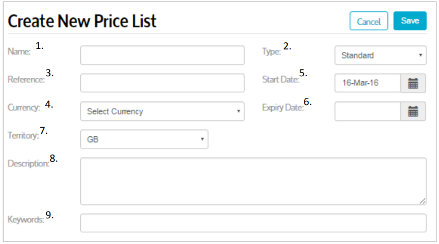Focus the Description text area
Image resolution: width=439 pixels, height=244 pixels.
(253, 181)
